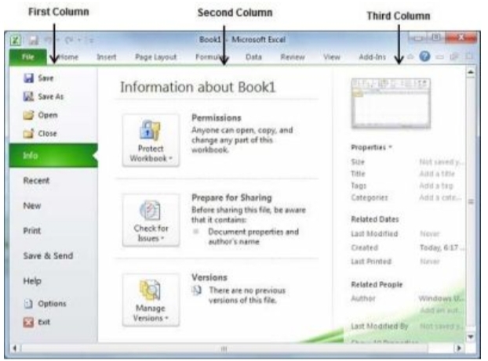Click the vertical scrollbar down arrow
488x361 pixels.
[471, 337]
